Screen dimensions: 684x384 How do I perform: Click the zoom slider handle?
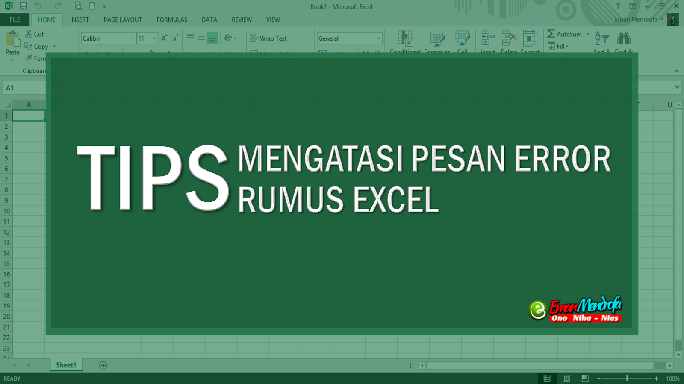point(627,378)
